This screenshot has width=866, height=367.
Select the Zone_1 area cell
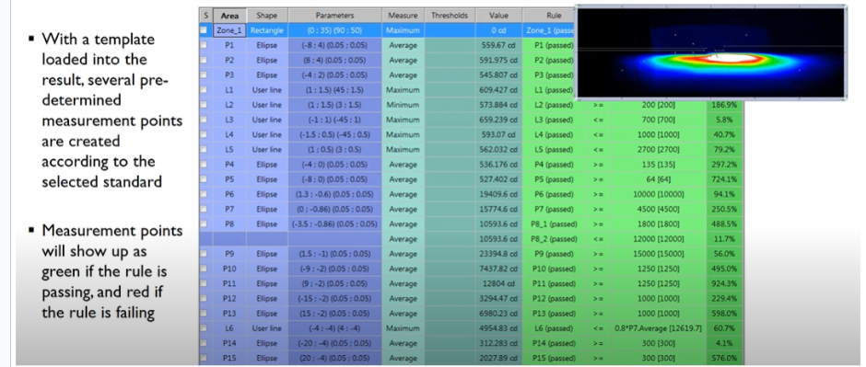pos(229,31)
